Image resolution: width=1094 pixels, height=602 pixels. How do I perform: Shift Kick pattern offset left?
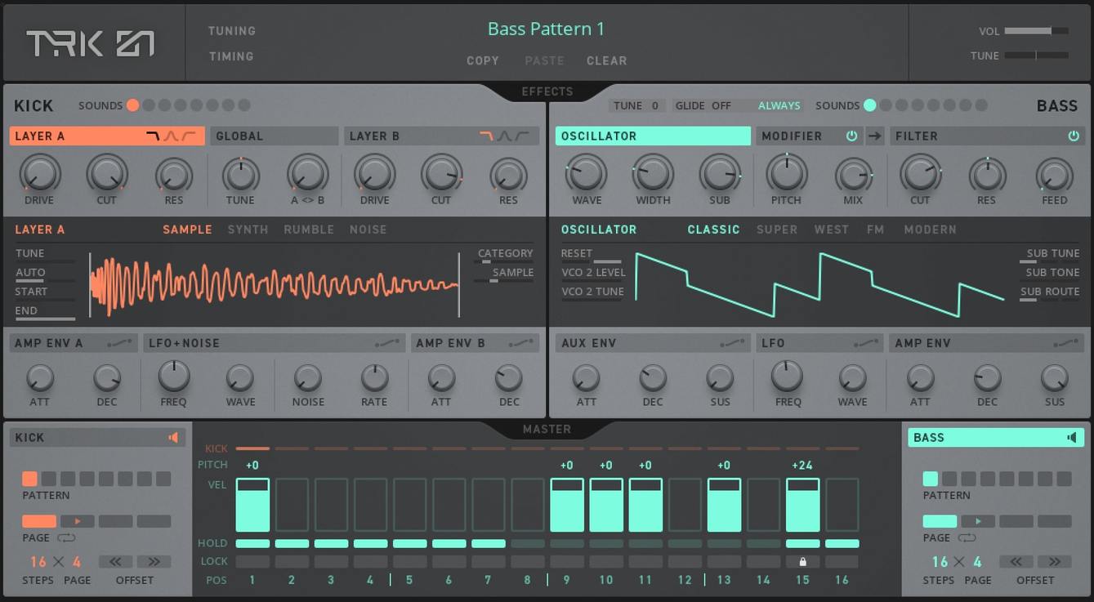115,562
